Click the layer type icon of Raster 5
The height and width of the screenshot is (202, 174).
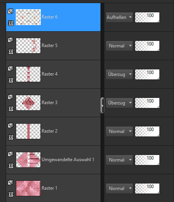10,40
